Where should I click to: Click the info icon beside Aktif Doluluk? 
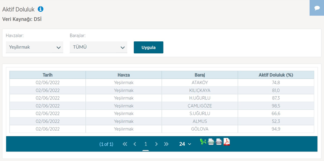pos(40,9)
